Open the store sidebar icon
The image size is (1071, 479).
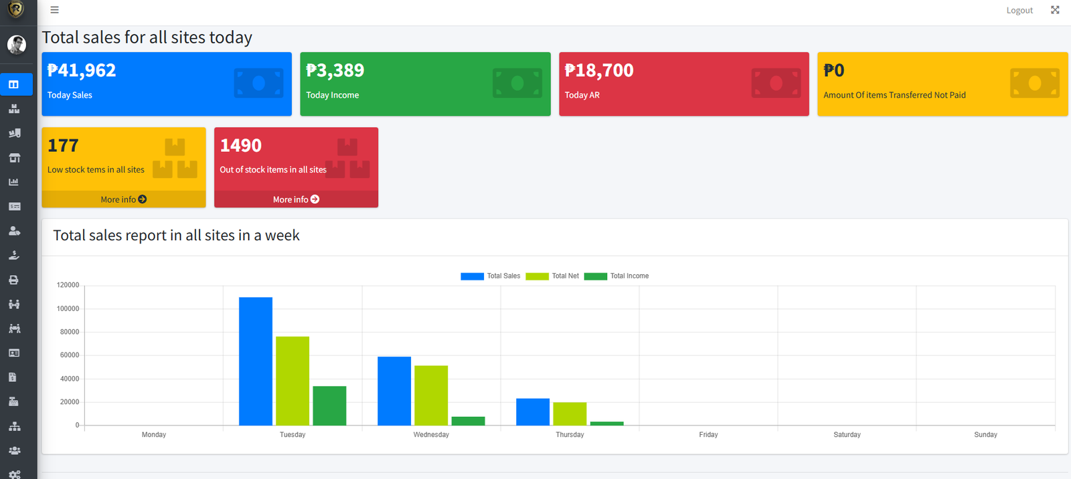pyautogui.click(x=14, y=158)
